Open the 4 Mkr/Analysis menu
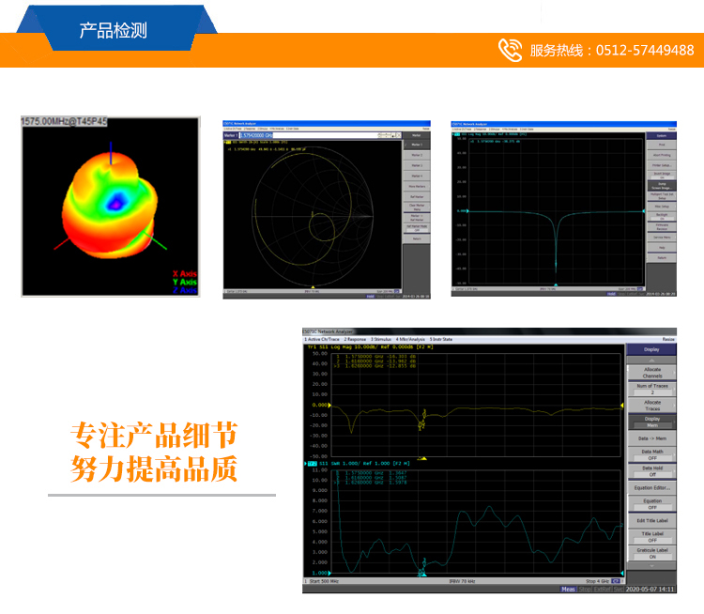 pyautogui.click(x=411, y=338)
